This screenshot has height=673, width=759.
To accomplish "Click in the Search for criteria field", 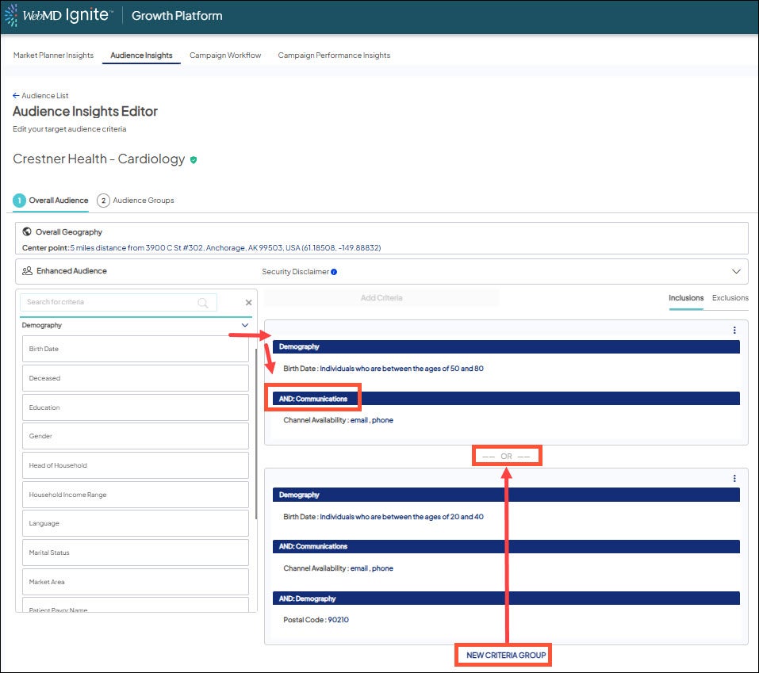I will pos(109,302).
